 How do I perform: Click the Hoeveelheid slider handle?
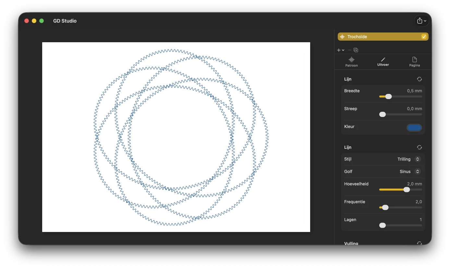pyautogui.click(x=407, y=190)
